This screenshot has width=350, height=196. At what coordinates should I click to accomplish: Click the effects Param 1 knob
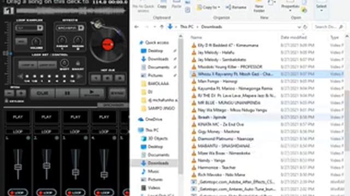click(x=62, y=40)
